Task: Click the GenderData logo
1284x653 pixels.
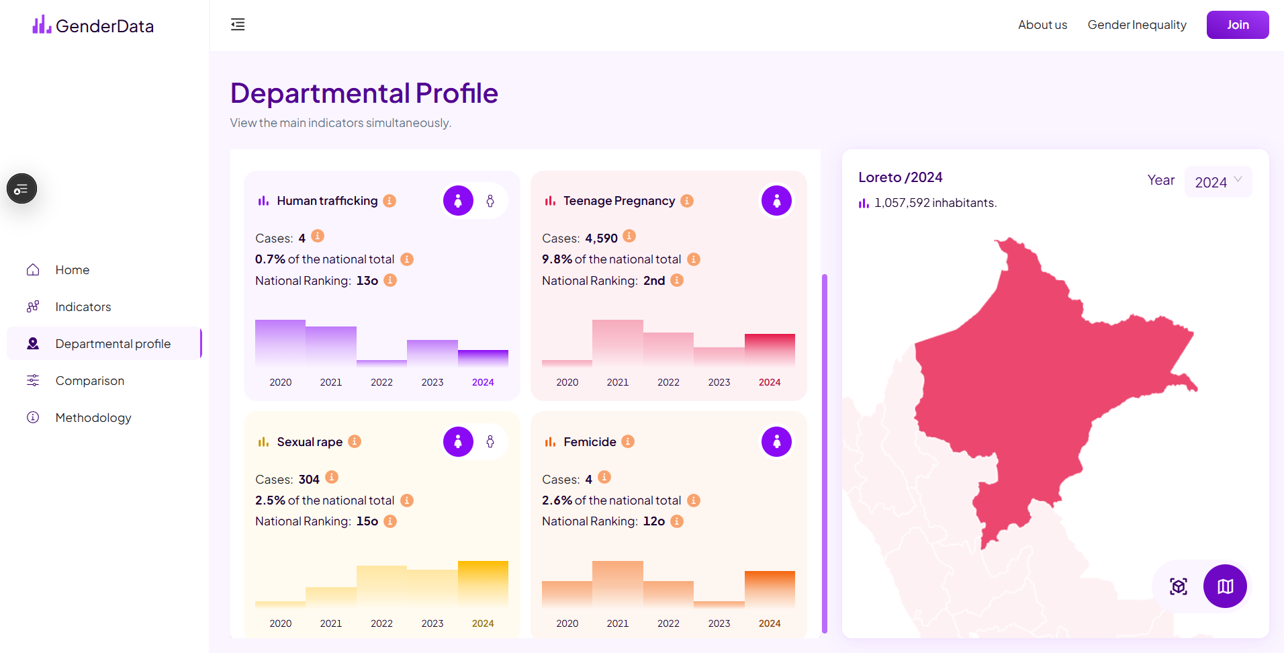Action: 93,26
